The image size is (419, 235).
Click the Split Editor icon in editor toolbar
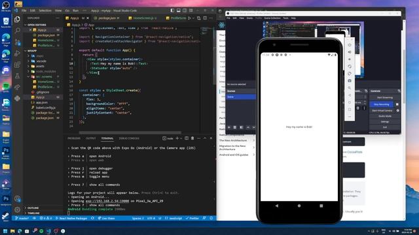(x=205, y=18)
